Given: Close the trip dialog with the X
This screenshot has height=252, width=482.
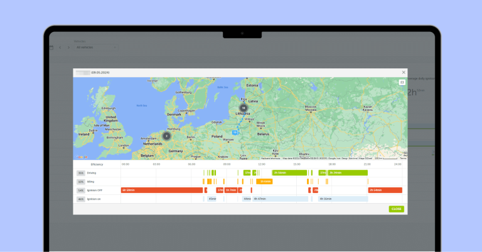Looking at the screenshot, I should pos(404,72).
